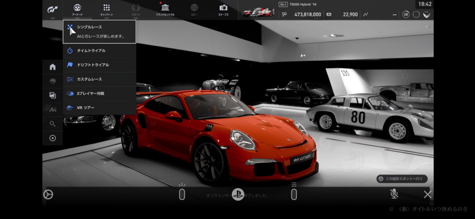Open the GT logo main menu
The height and width of the screenshot is (219, 475).
(x=52, y=10)
